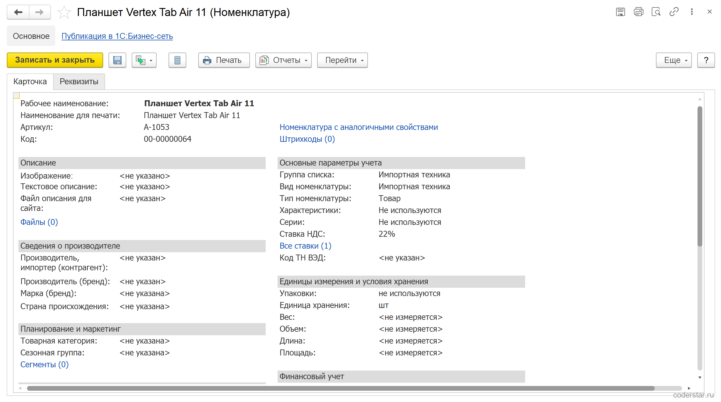Click the Тип номенклатуры value Товар
Viewport: 721px width, 402px height.
390,198
